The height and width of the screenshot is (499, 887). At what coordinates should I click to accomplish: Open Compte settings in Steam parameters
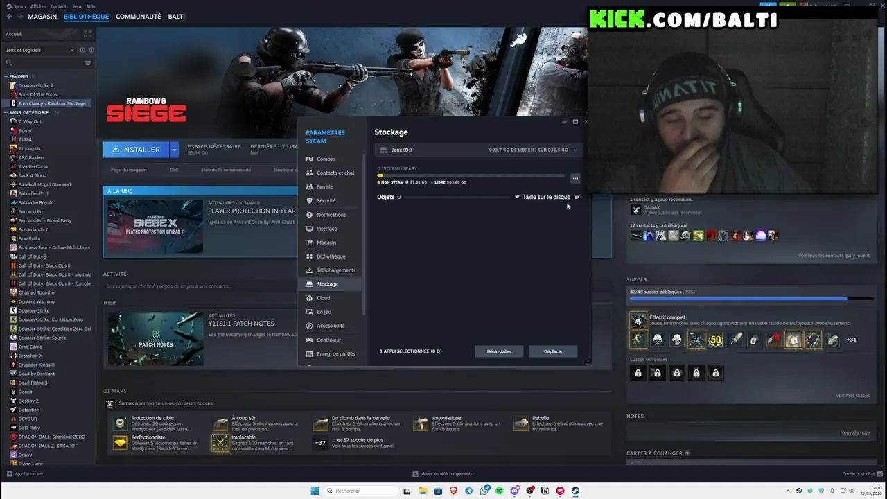(331, 159)
